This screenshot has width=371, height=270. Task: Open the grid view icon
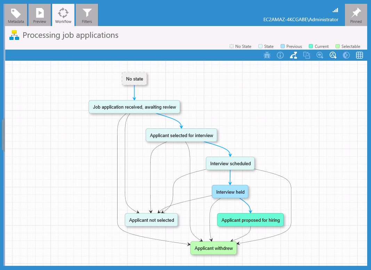pyautogui.click(x=359, y=55)
